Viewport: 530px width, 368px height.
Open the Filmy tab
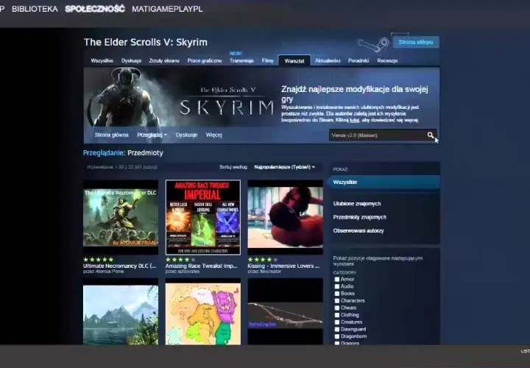tap(267, 61)
